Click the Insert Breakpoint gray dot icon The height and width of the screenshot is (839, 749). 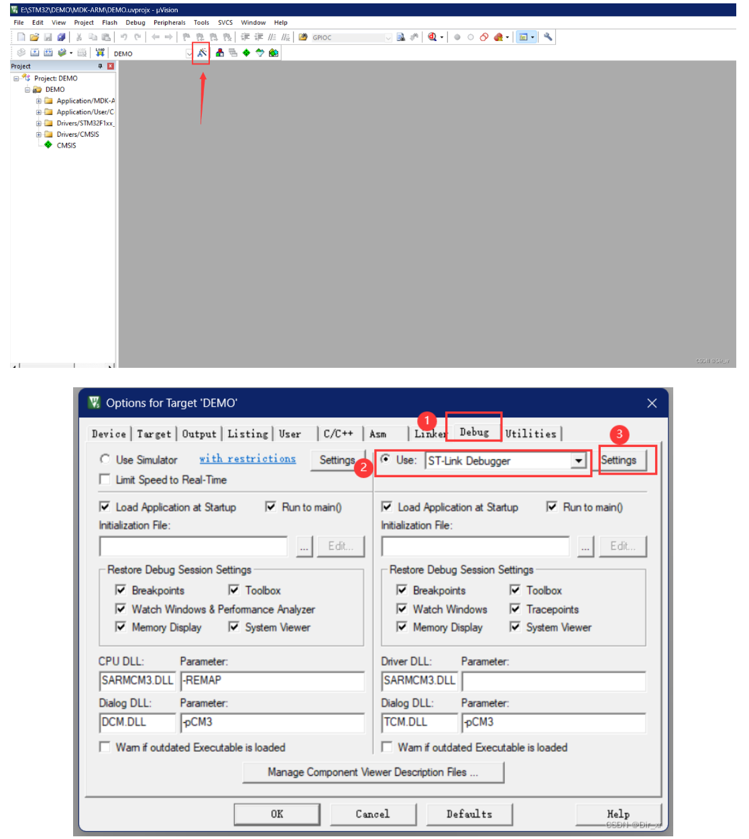[457, 37]
